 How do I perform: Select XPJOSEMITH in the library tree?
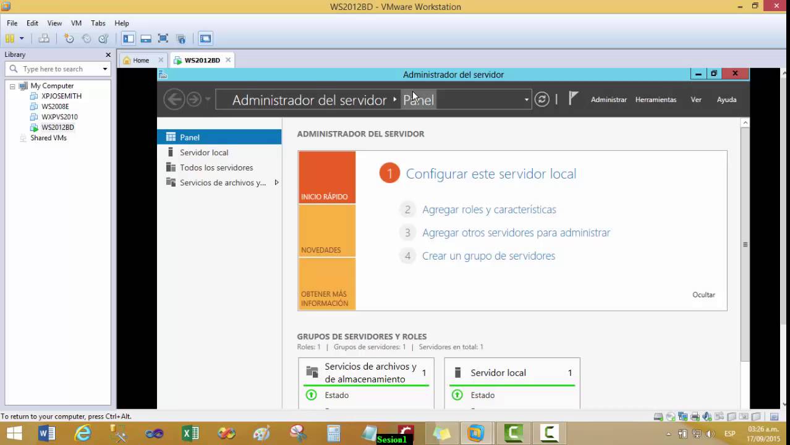[x=61, y=96]
